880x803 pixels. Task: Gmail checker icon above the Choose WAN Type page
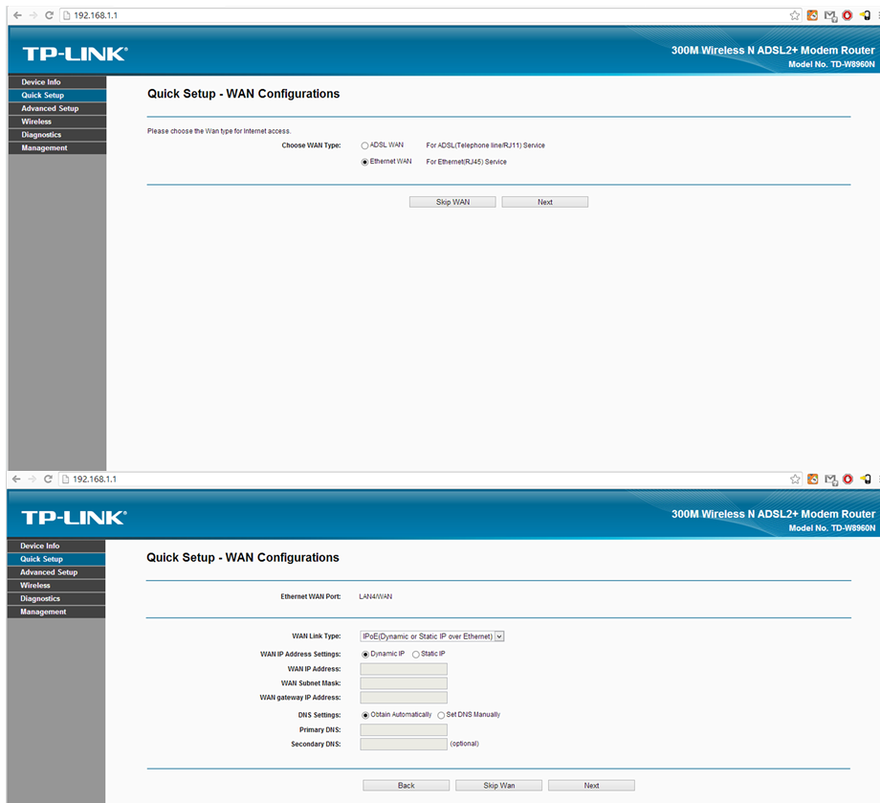coord(830,15)
